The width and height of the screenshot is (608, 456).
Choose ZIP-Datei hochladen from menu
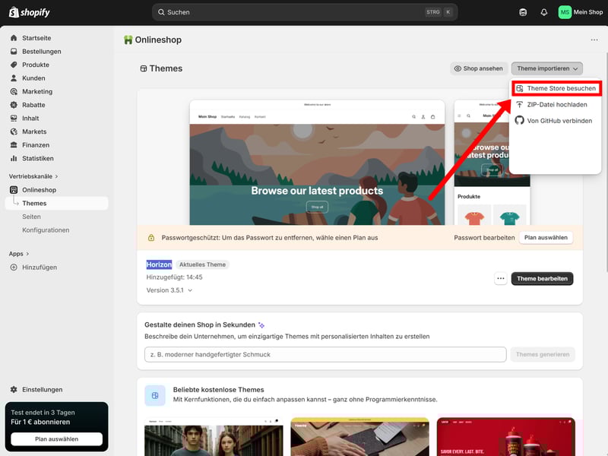[x=556, y=105]
